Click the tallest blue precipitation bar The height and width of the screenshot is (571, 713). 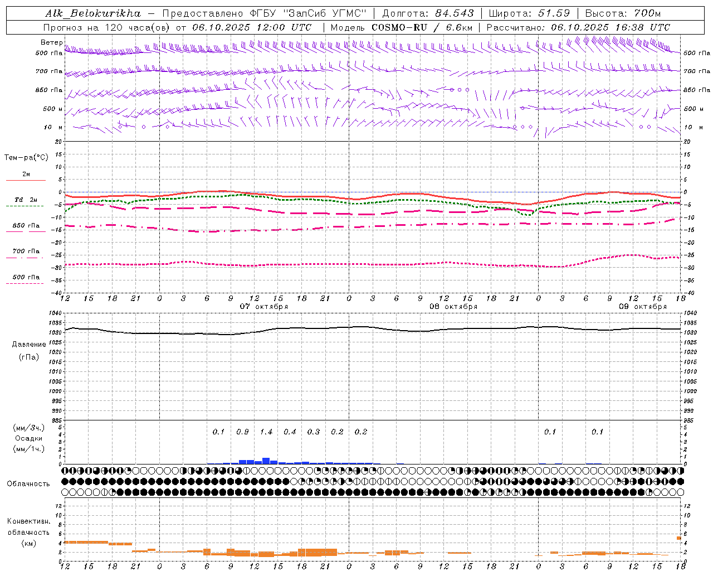pos(266,461)
